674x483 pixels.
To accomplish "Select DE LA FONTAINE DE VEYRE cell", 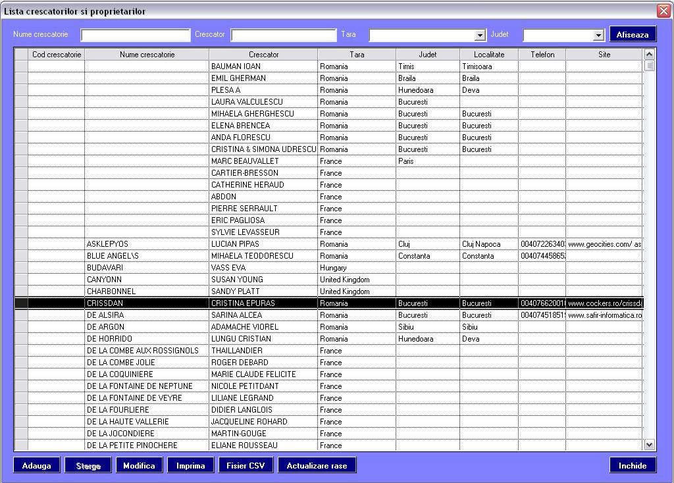I will point(147,397).
